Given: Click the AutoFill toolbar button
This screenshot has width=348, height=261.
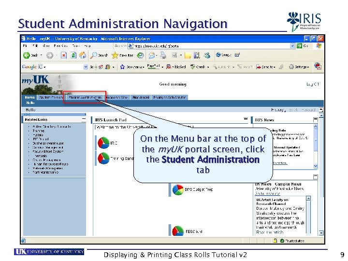Looking at the screenshot, I should coord(245,67).
